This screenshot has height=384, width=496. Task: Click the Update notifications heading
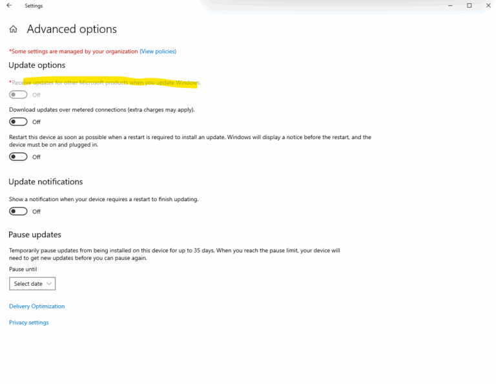click(x=46, y=182)
